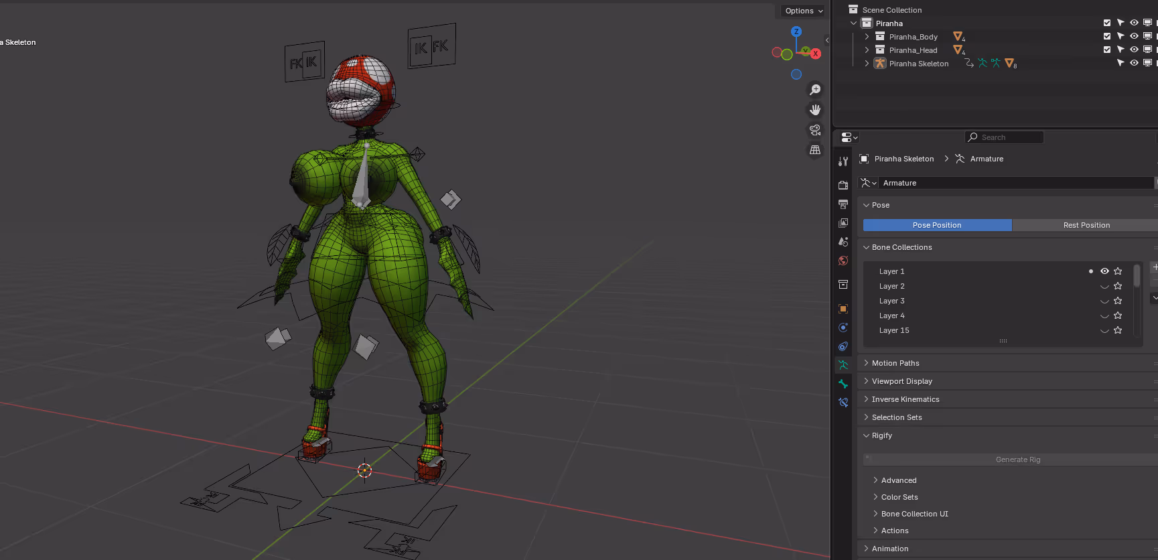This screenshot has width=1158, height=560.
Task: Open the Bone properties tab
Action: (x=843, y=384)
